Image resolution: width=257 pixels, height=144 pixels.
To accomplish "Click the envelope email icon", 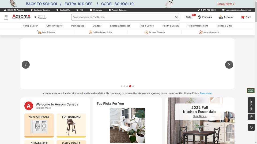I will point(223,10).
